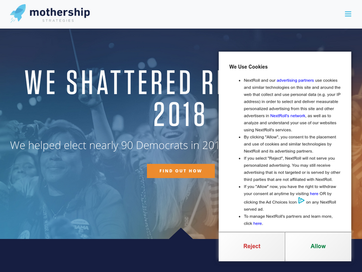Click the large 2018 heading text
362x272 pixels.
pos(179,114)
